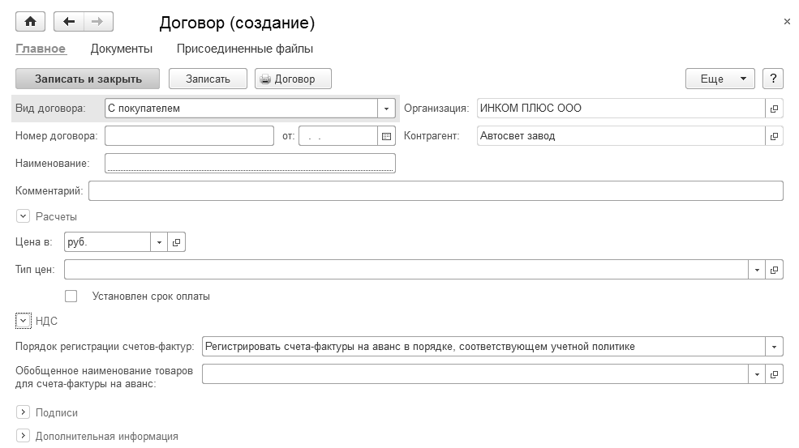Open the calendar picker for contract date
This screenshot has height=448, width=799.
(387, 136)
